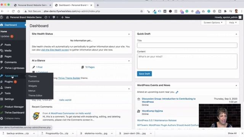
Task: Open the WordPress logo menu
Action: tap(2, 17)
